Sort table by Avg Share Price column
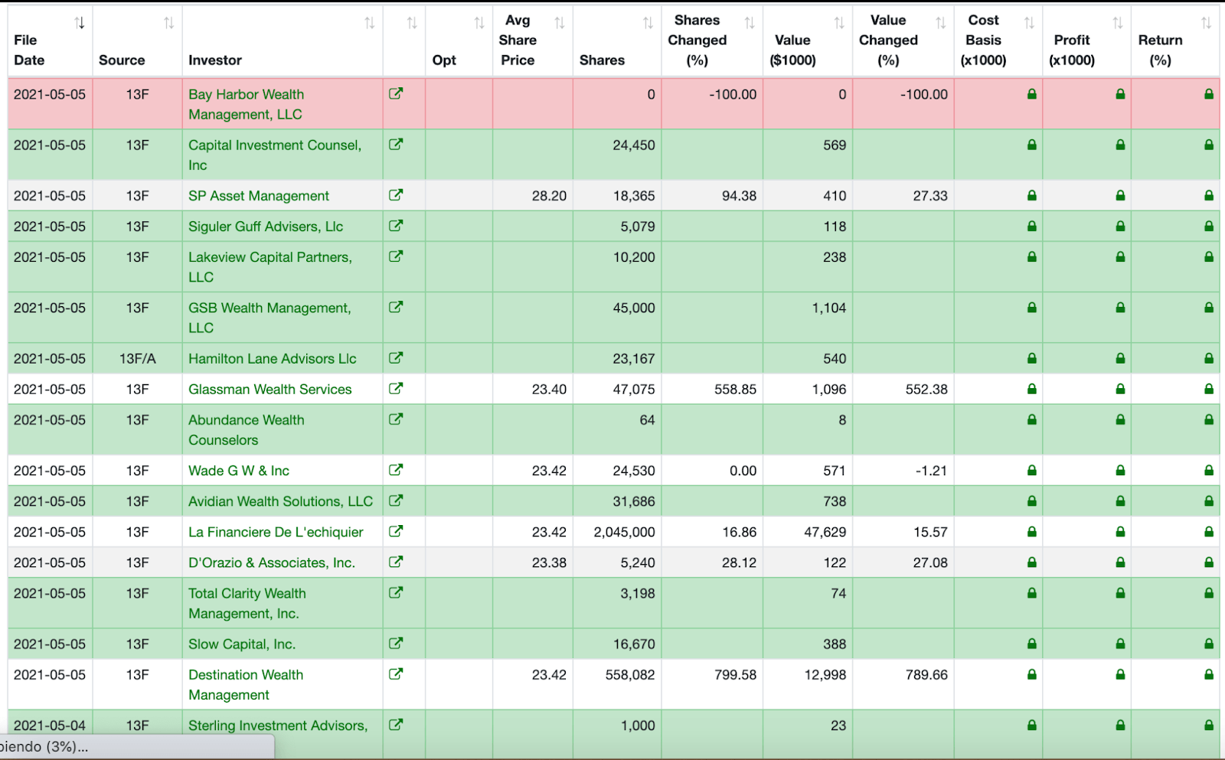 (x=560, y=23)
